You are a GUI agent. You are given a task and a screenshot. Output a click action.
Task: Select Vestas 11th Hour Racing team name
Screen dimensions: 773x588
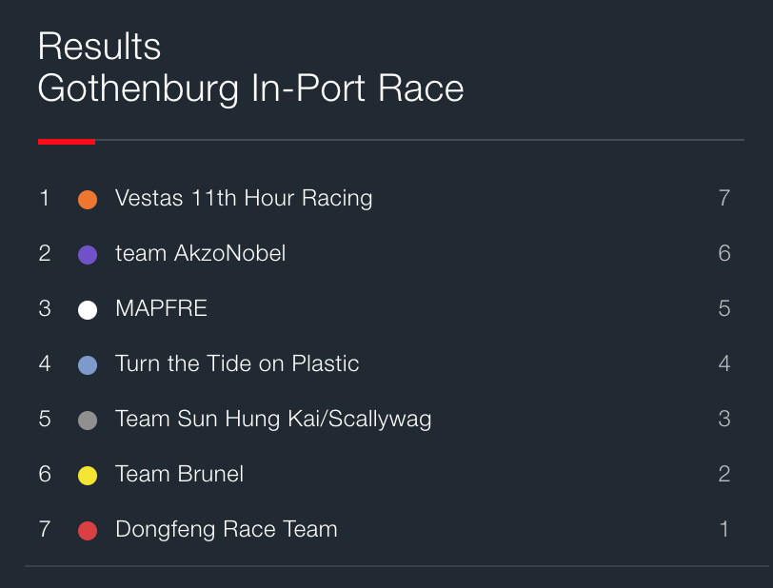click(244, 199)
